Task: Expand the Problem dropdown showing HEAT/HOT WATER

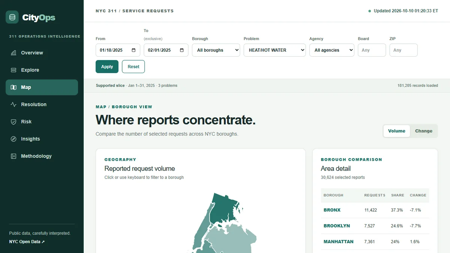Action: (x=274, y=50)
